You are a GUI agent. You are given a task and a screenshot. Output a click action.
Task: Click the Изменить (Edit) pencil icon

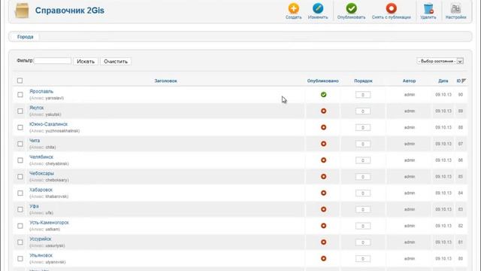pos(318,8)
